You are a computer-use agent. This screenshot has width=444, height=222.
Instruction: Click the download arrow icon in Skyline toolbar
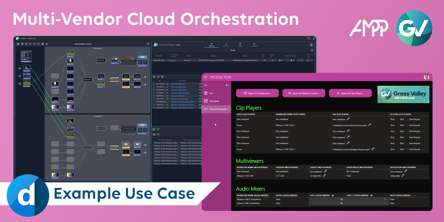coord(47,44)
